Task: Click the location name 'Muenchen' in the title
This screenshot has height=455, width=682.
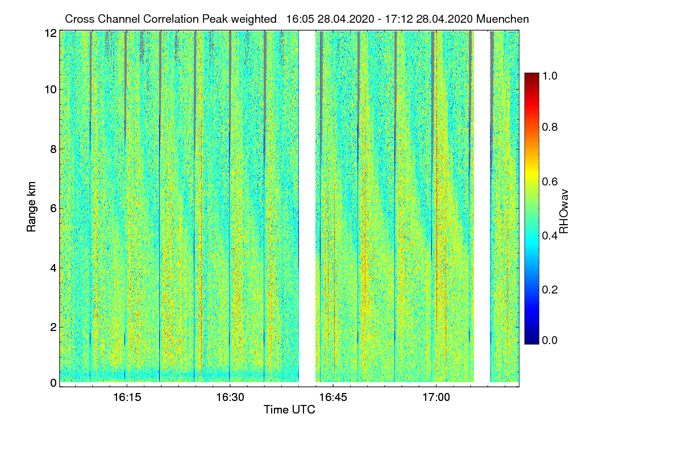Action: tap(503, 19)
